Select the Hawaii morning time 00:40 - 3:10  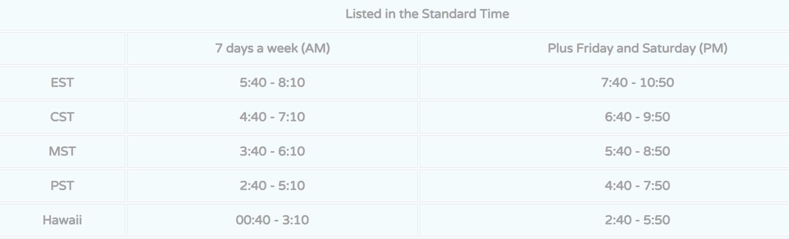[x=272, y=220]
